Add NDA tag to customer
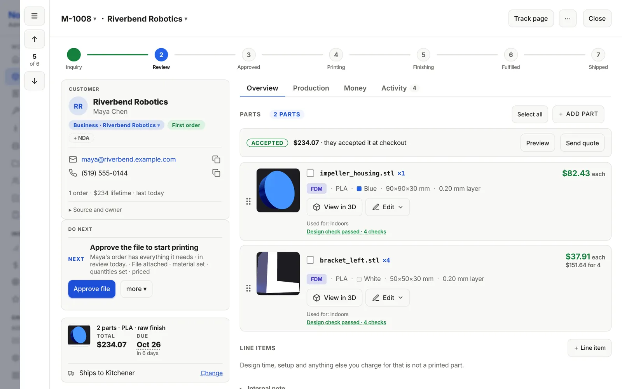Viewport: 622px width, 389px height. (82, 138)
